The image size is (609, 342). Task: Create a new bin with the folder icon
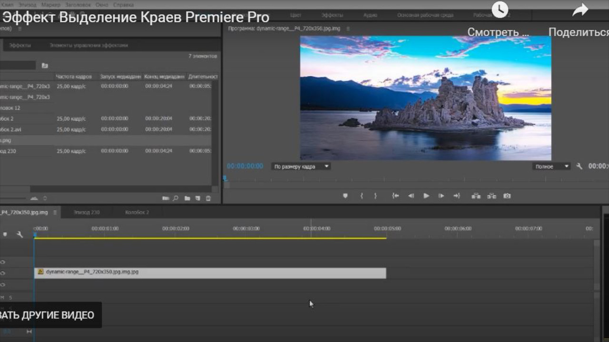point(187,198)
